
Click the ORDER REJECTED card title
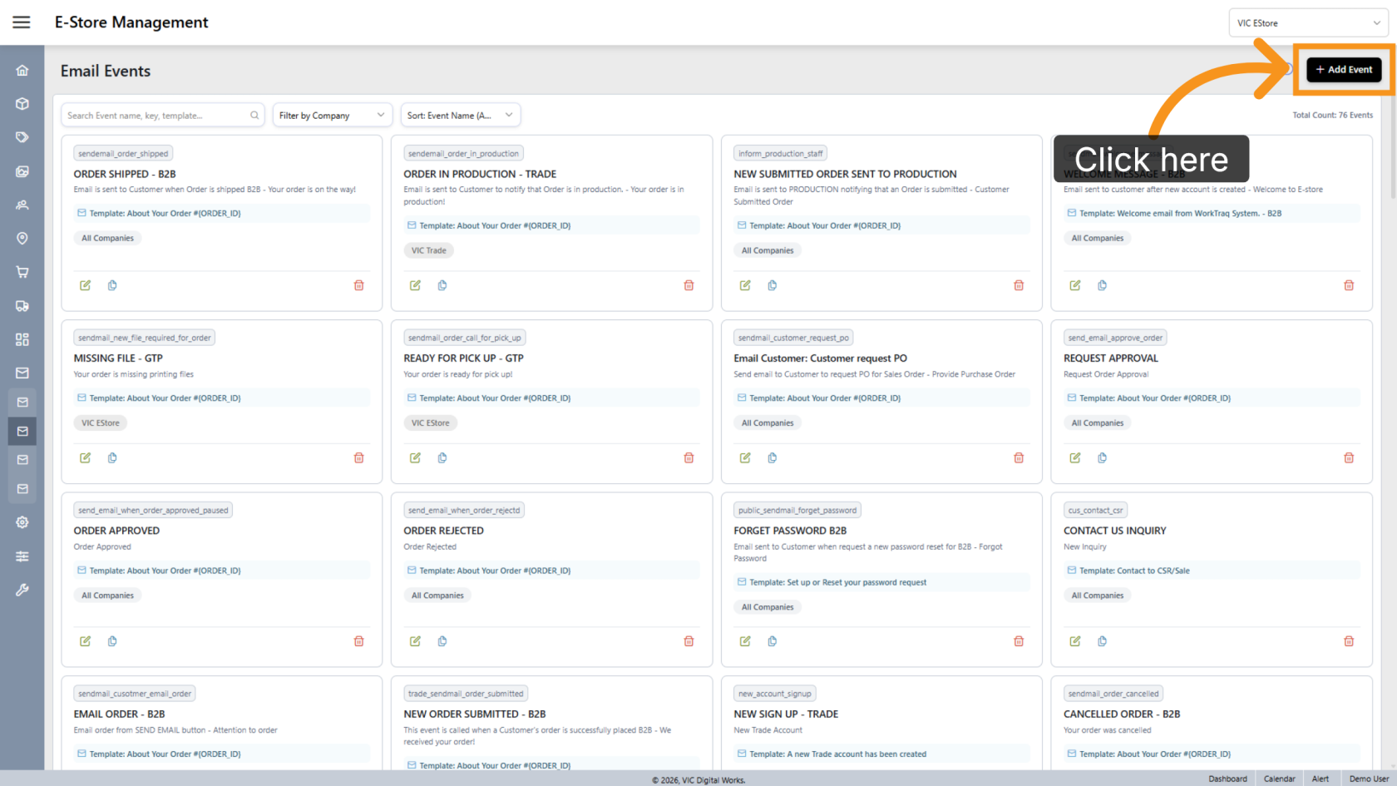(x=443, y=531)
